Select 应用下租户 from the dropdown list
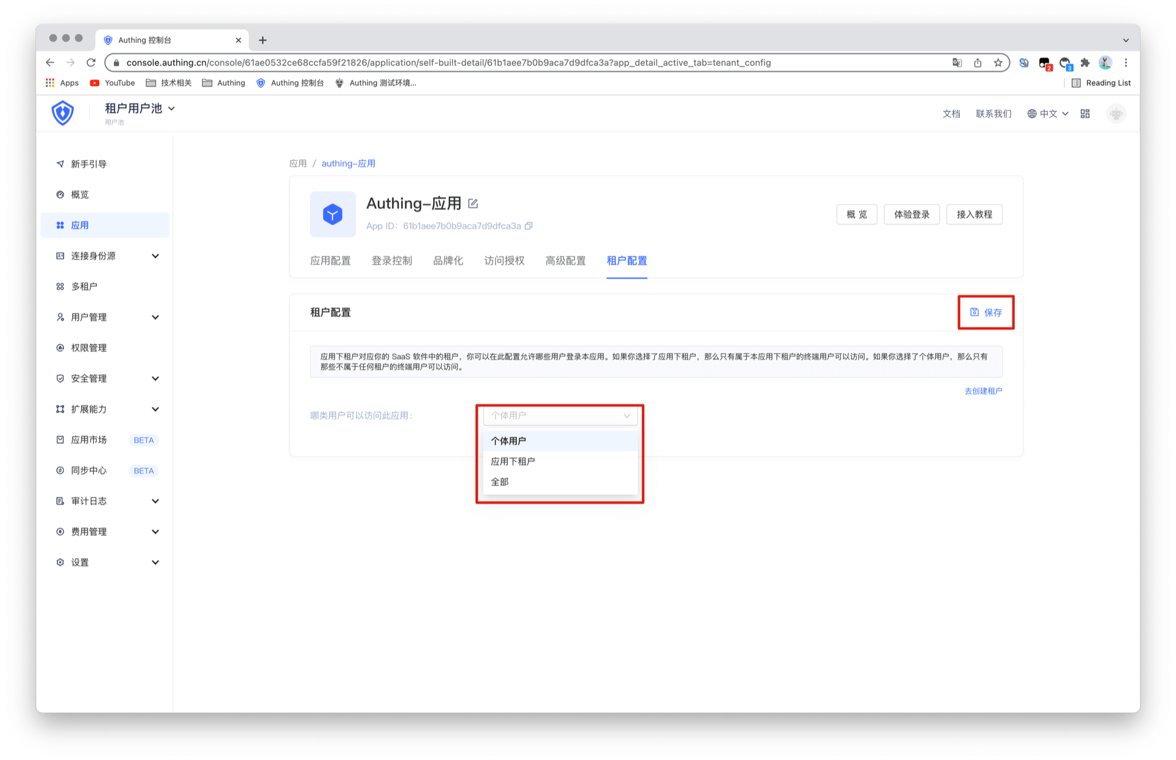Screen dimensions: 1176x760 (x=513, y=461)
